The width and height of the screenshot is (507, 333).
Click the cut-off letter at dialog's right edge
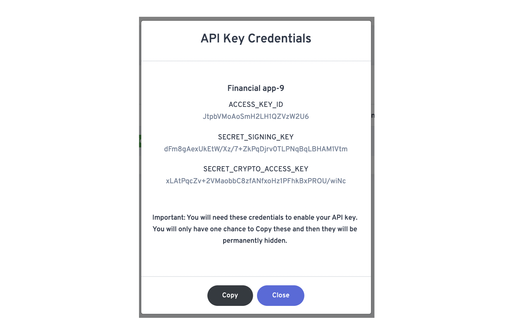tap(373, 116)
